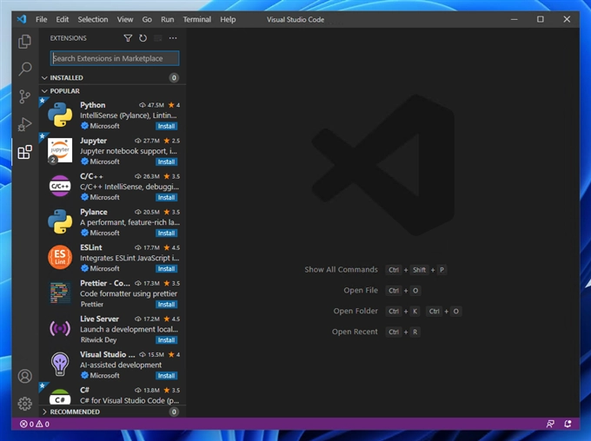Install the Python extension
The width and height of the screenshot is (591, 441).
coord(166,126)
